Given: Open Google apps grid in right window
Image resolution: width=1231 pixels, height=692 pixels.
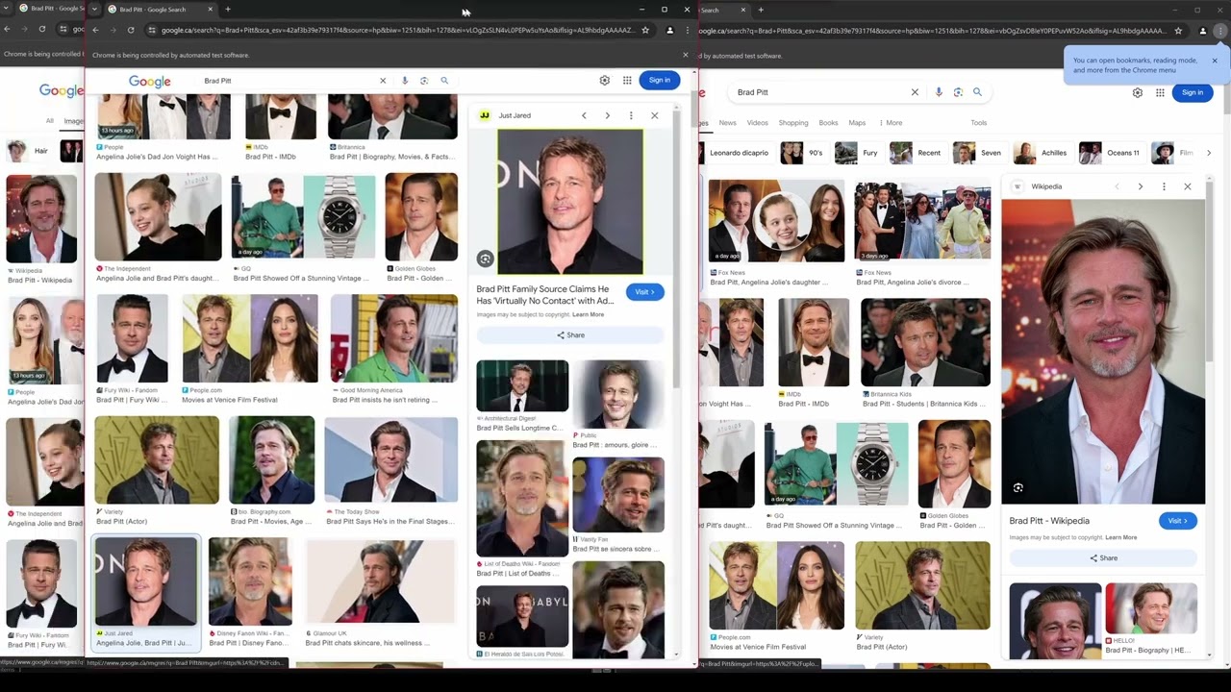Looking at the screenshot, I should point(1161,92).
